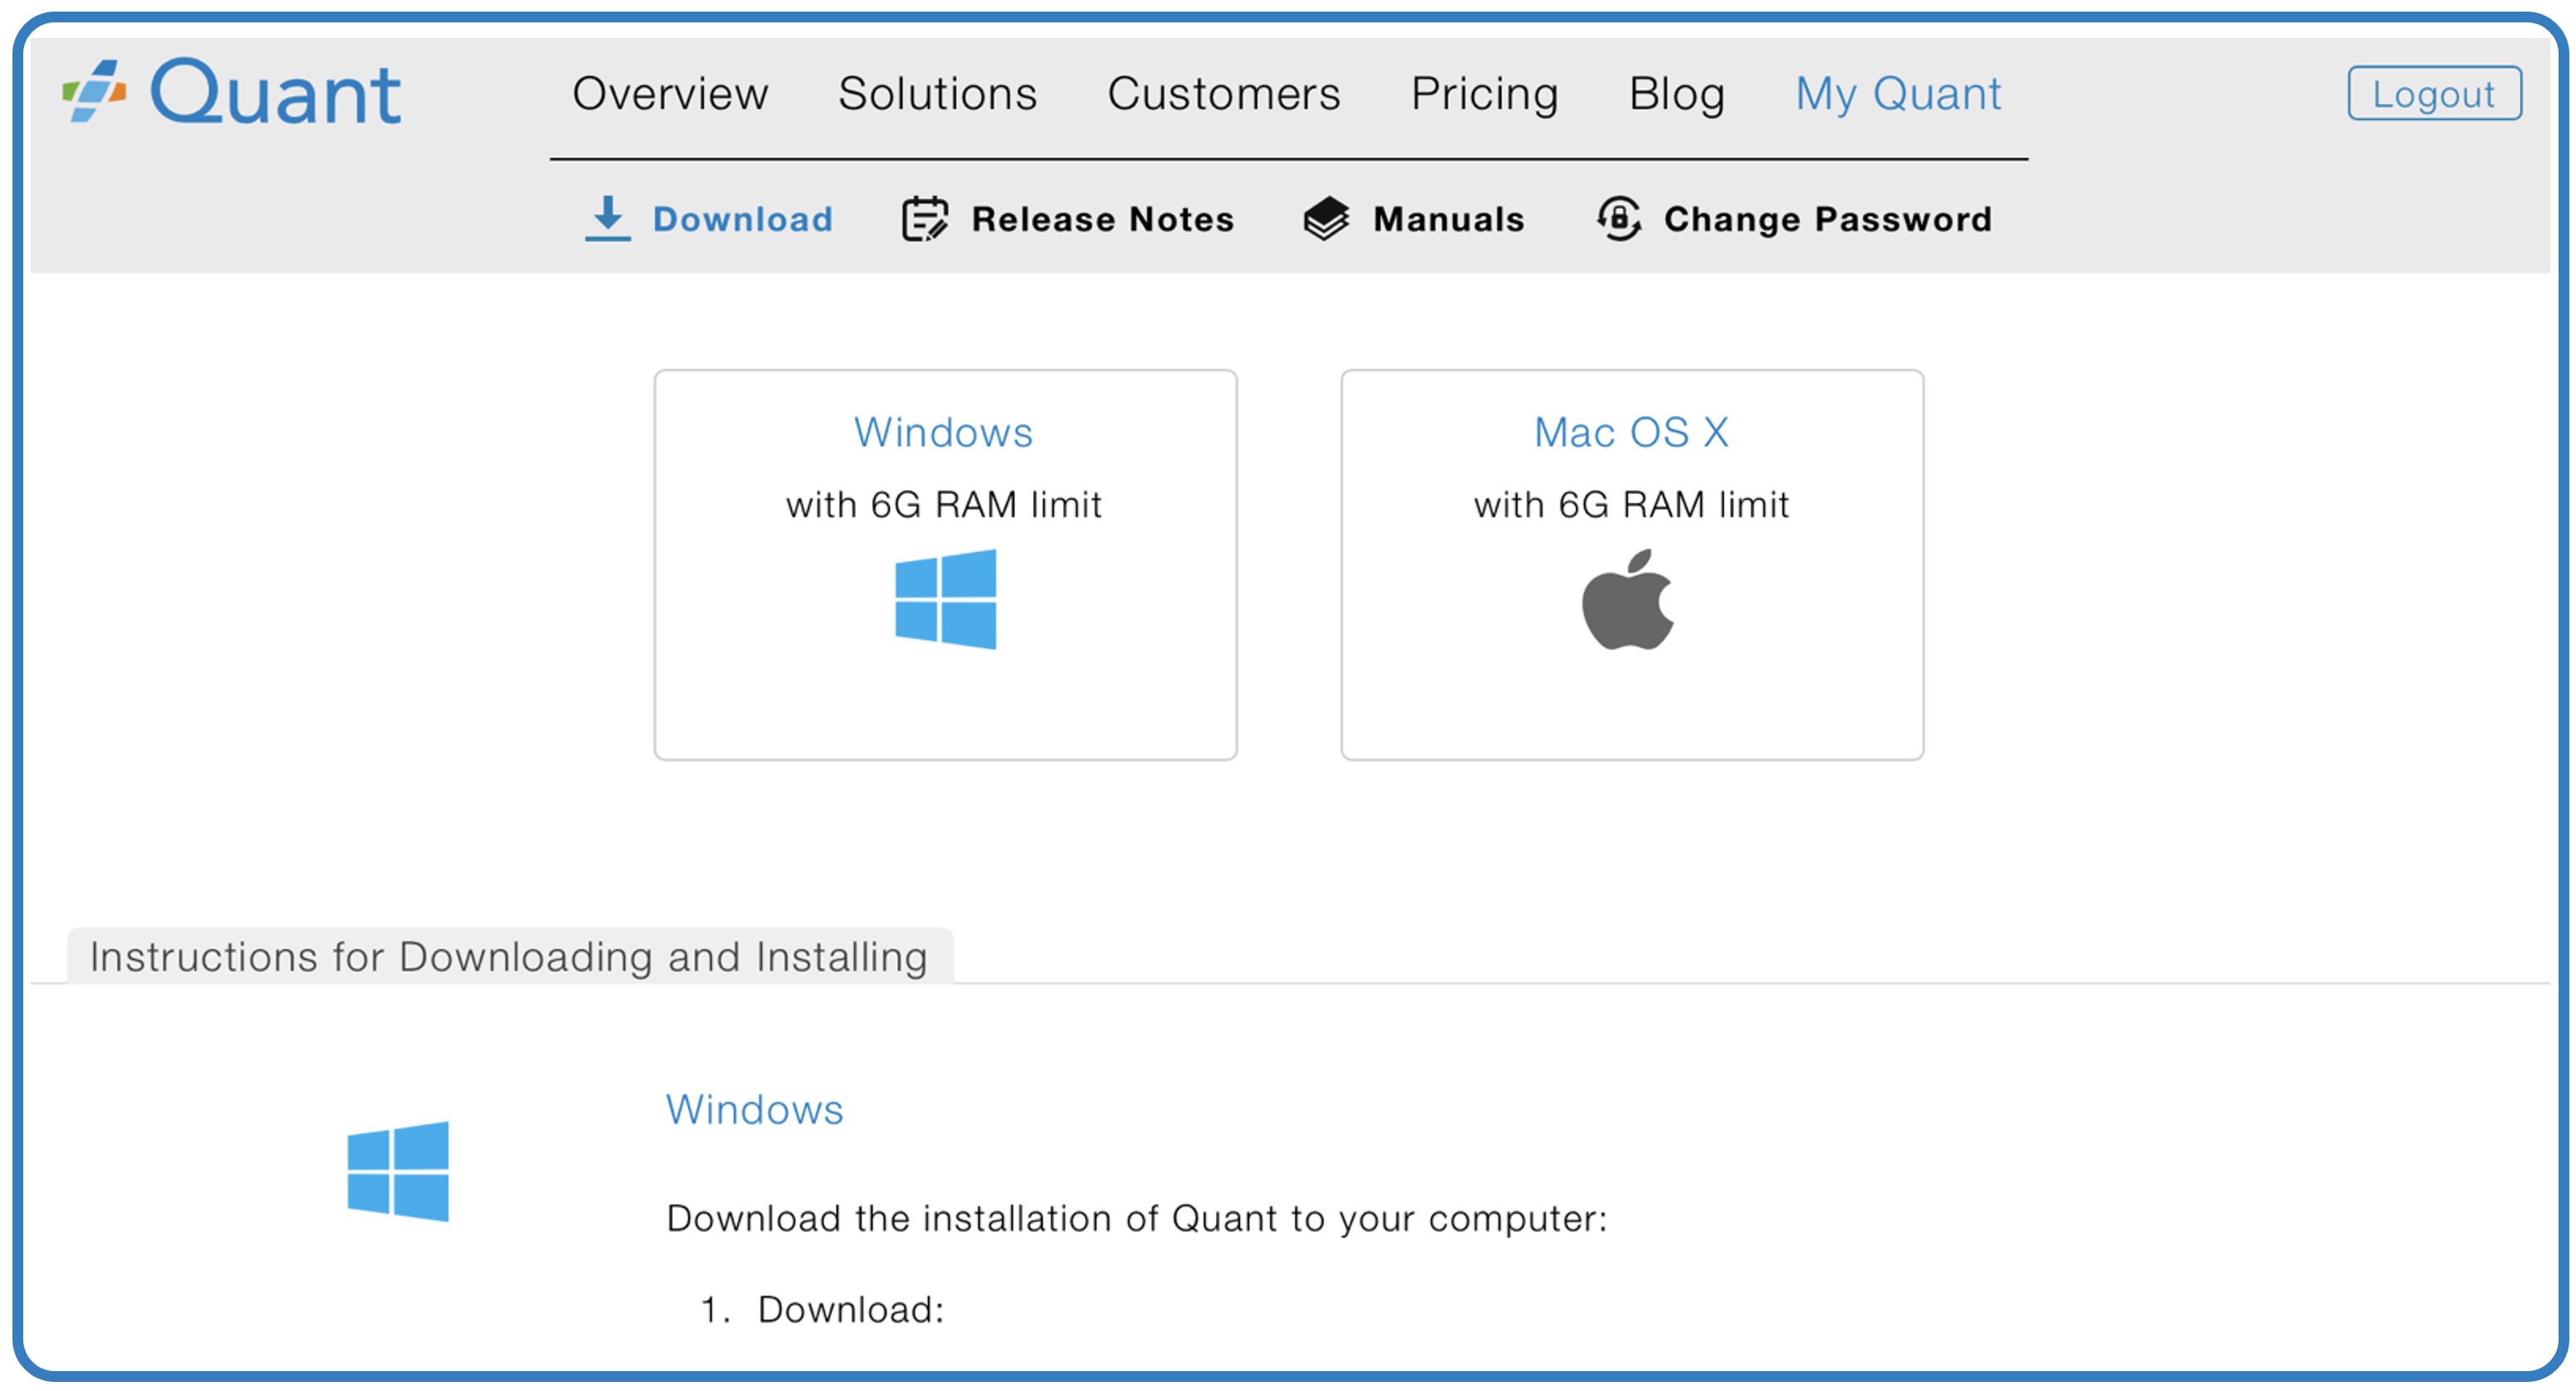The image size is (2576, 1391).
Task: Open the Customers page
Action: point(1224,94)
